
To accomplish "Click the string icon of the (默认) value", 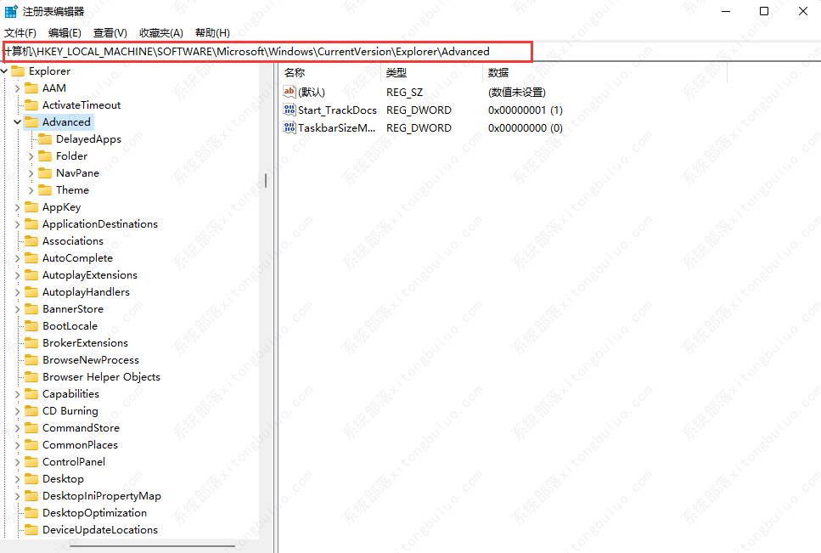I will click(x=289, y=92).
